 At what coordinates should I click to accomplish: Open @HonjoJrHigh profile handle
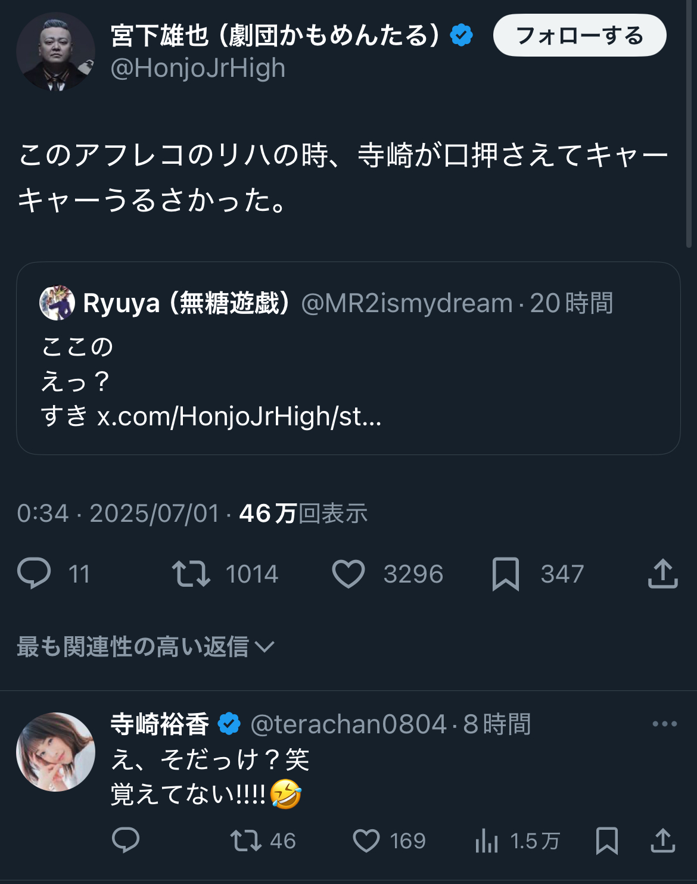pos(198,68)
